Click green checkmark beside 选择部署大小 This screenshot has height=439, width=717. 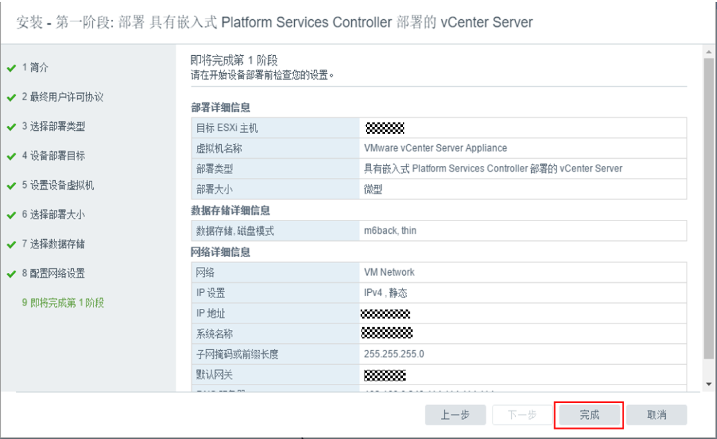pos(11,215)
